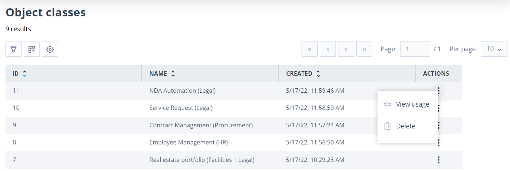
Task: Expand the Per page dropdown
Action: 494,49
